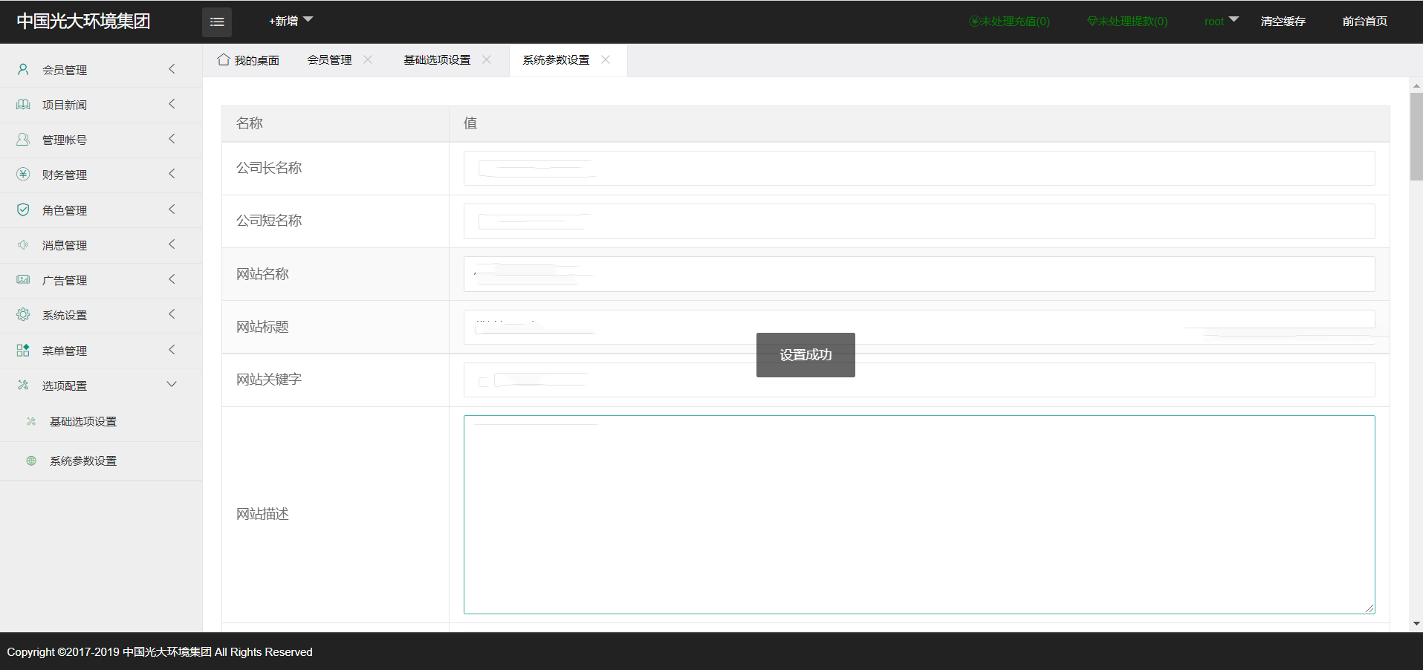Viewport: 1423px width, 670px height.
Task: Switch to the 我的桌面 tab
Action: coord(248,60)
